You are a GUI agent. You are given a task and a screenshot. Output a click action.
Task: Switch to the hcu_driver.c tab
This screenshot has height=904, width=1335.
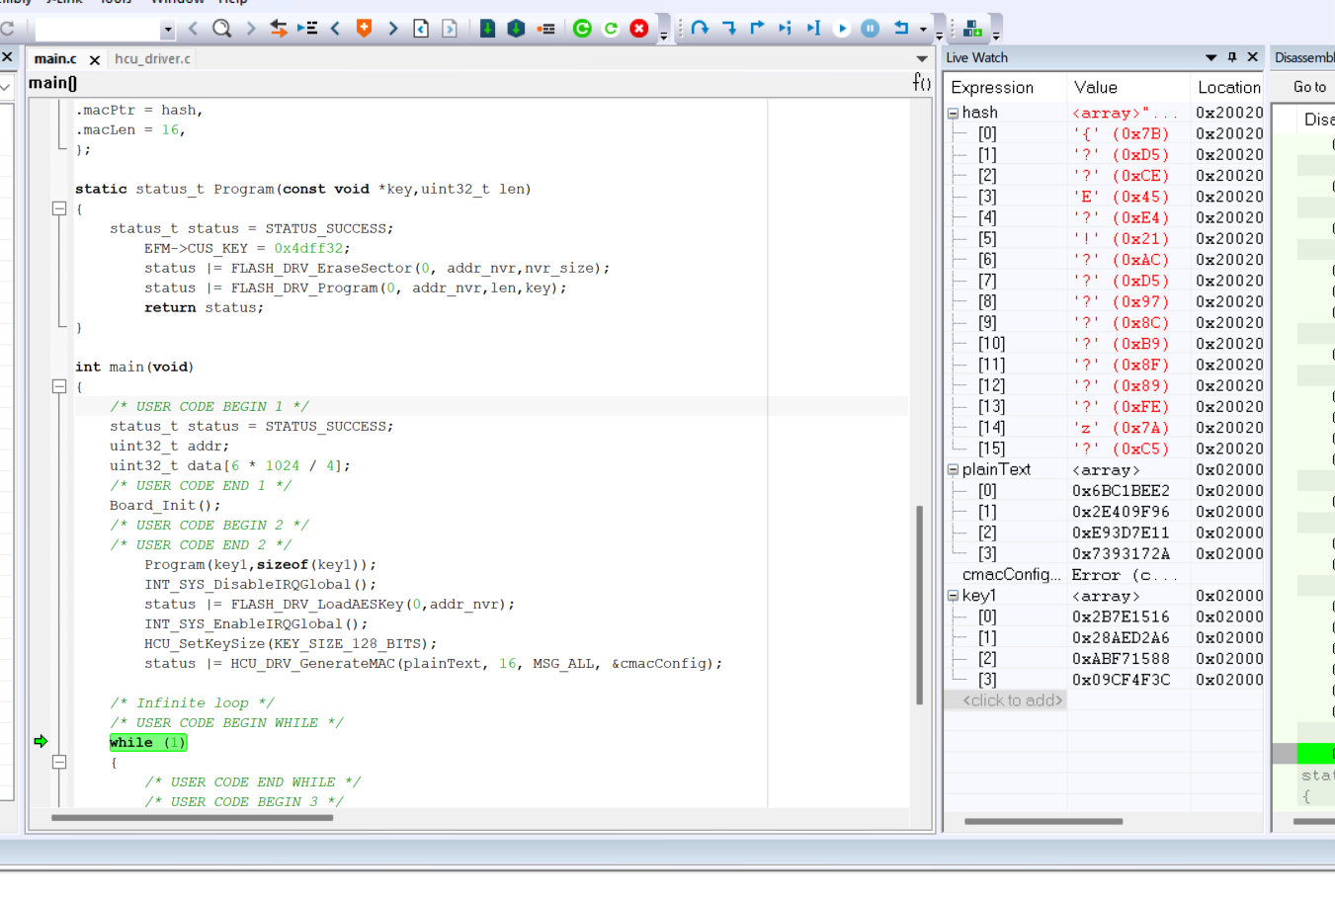tap(152, 58)
